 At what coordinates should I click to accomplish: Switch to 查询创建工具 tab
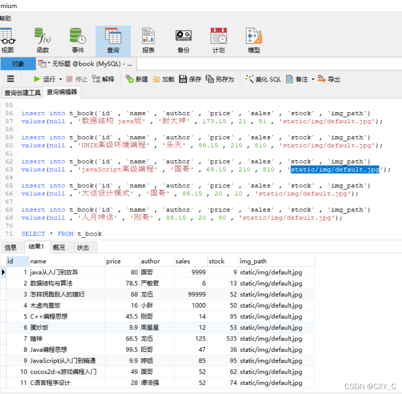point(23,92)
